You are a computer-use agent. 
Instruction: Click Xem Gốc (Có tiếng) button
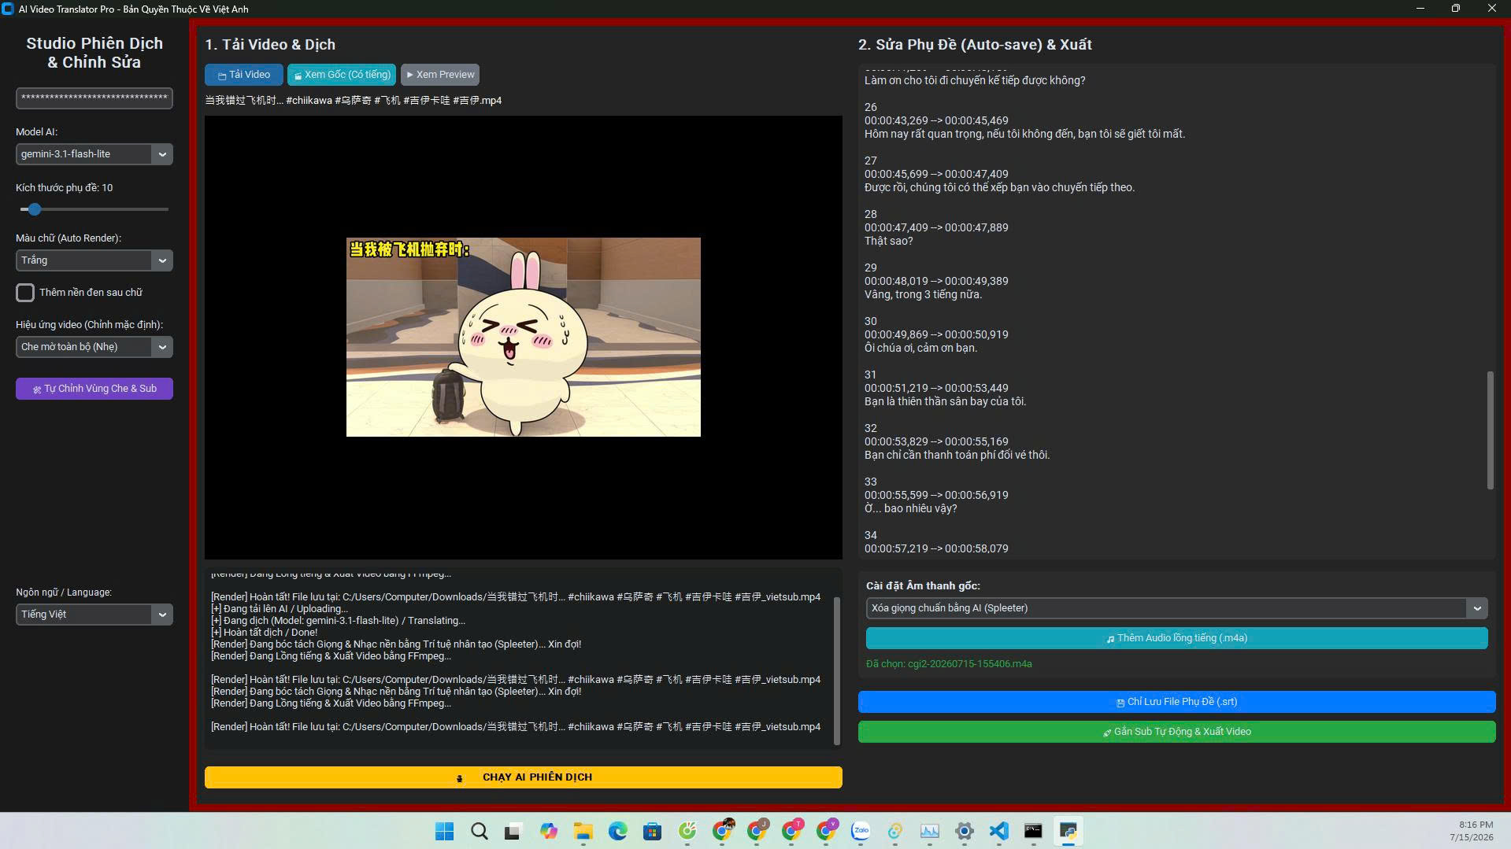[342, 75]
